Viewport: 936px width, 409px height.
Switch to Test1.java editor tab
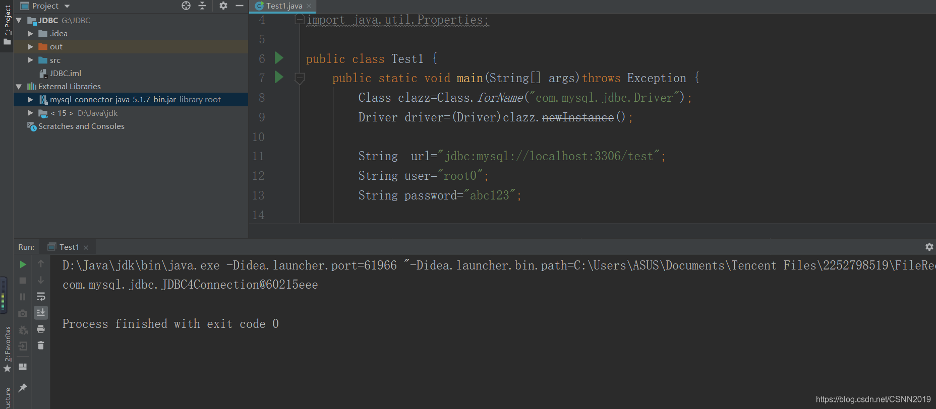point(284,6)
